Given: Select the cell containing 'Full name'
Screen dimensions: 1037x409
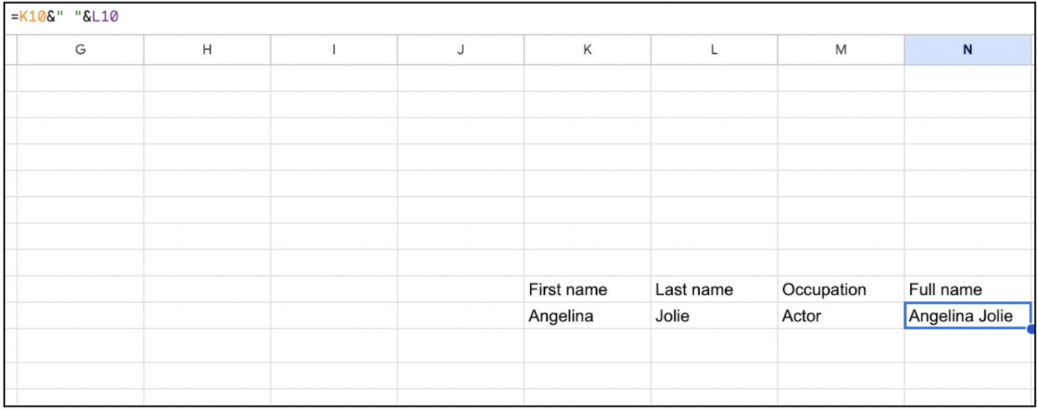Looking at the screenshot, I should 967,289.
